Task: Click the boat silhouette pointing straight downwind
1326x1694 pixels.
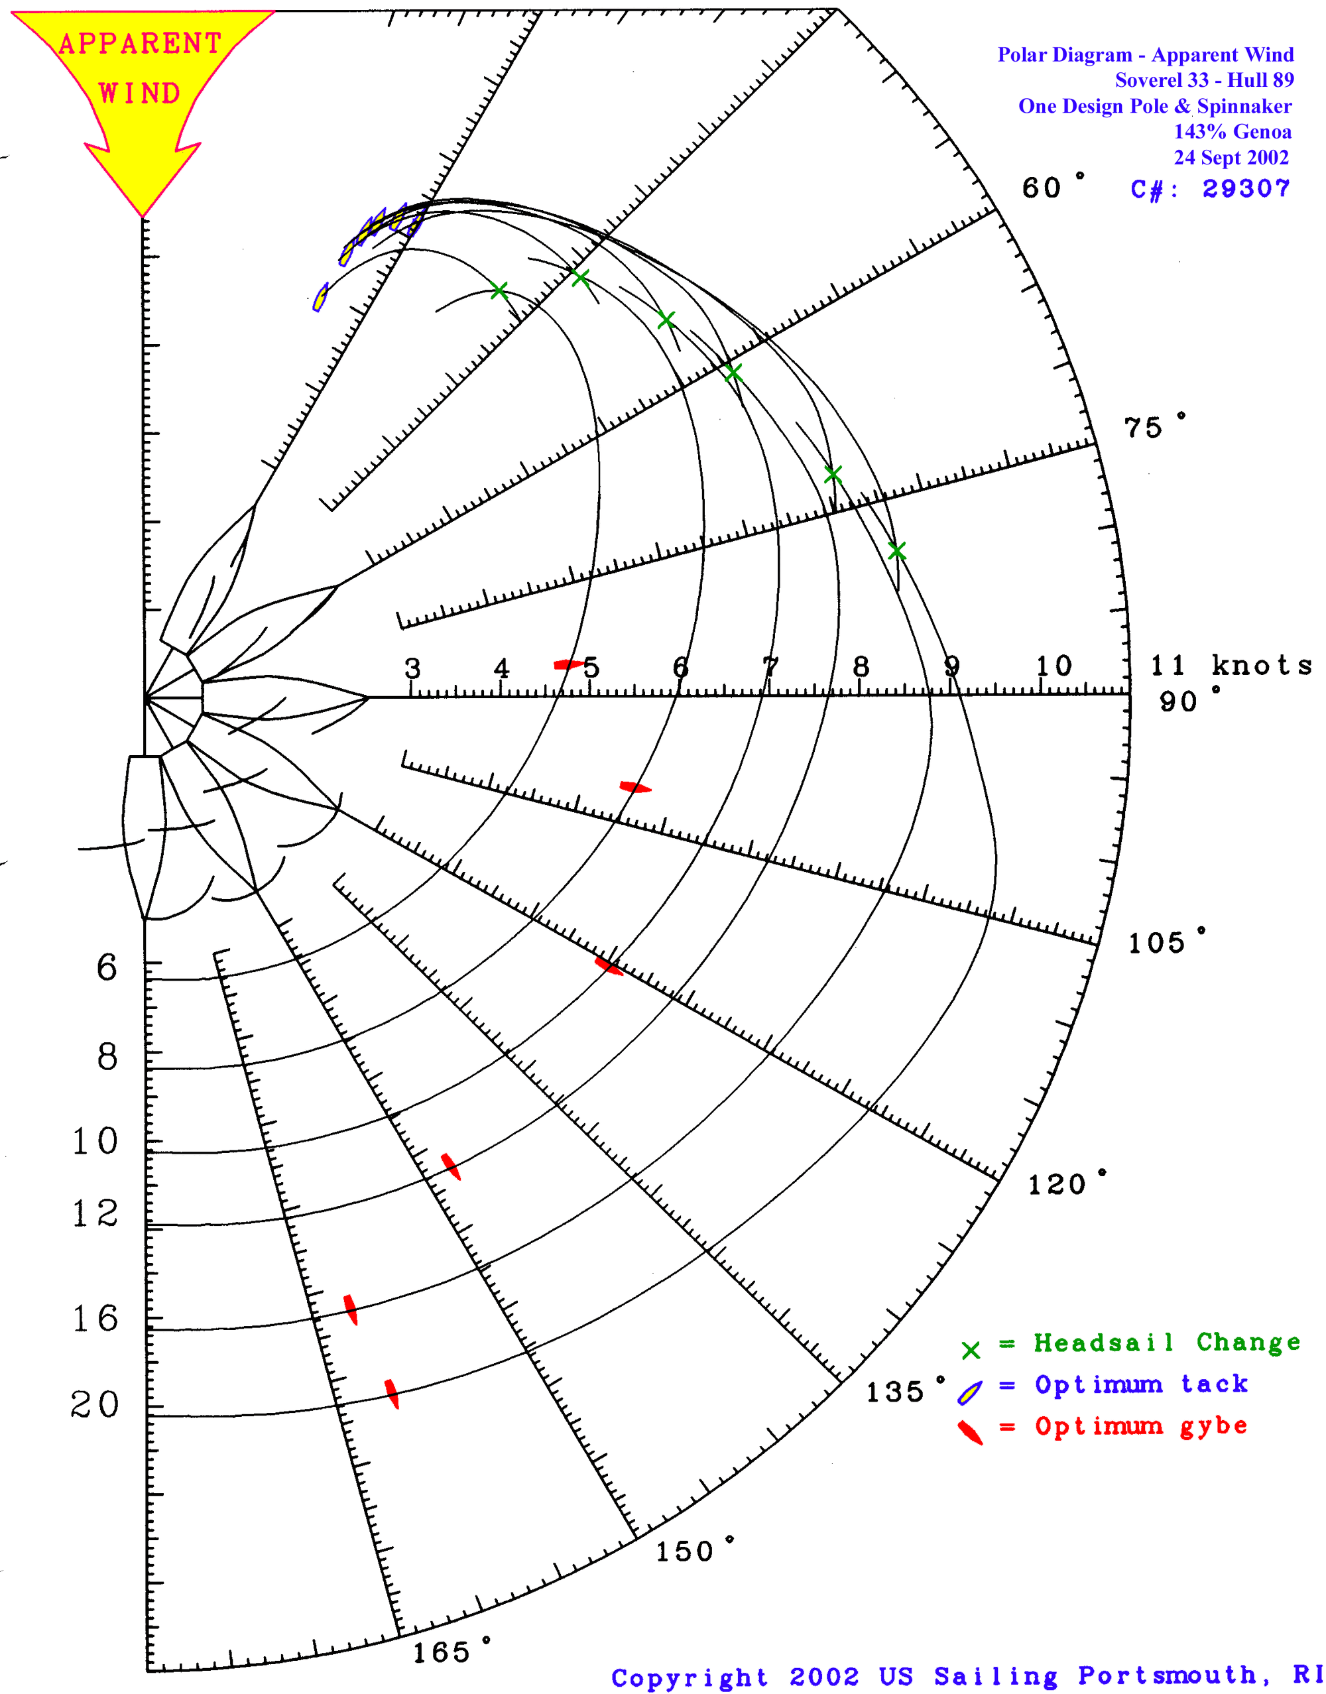Action: 145,837
